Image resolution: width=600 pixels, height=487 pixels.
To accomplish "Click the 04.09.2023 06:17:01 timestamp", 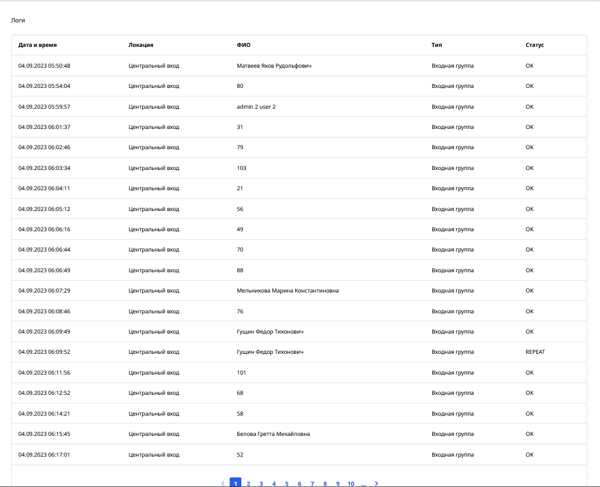I will (x=44, y=455).
